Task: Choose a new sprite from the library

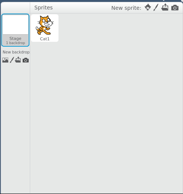Action: pos(148,7)
